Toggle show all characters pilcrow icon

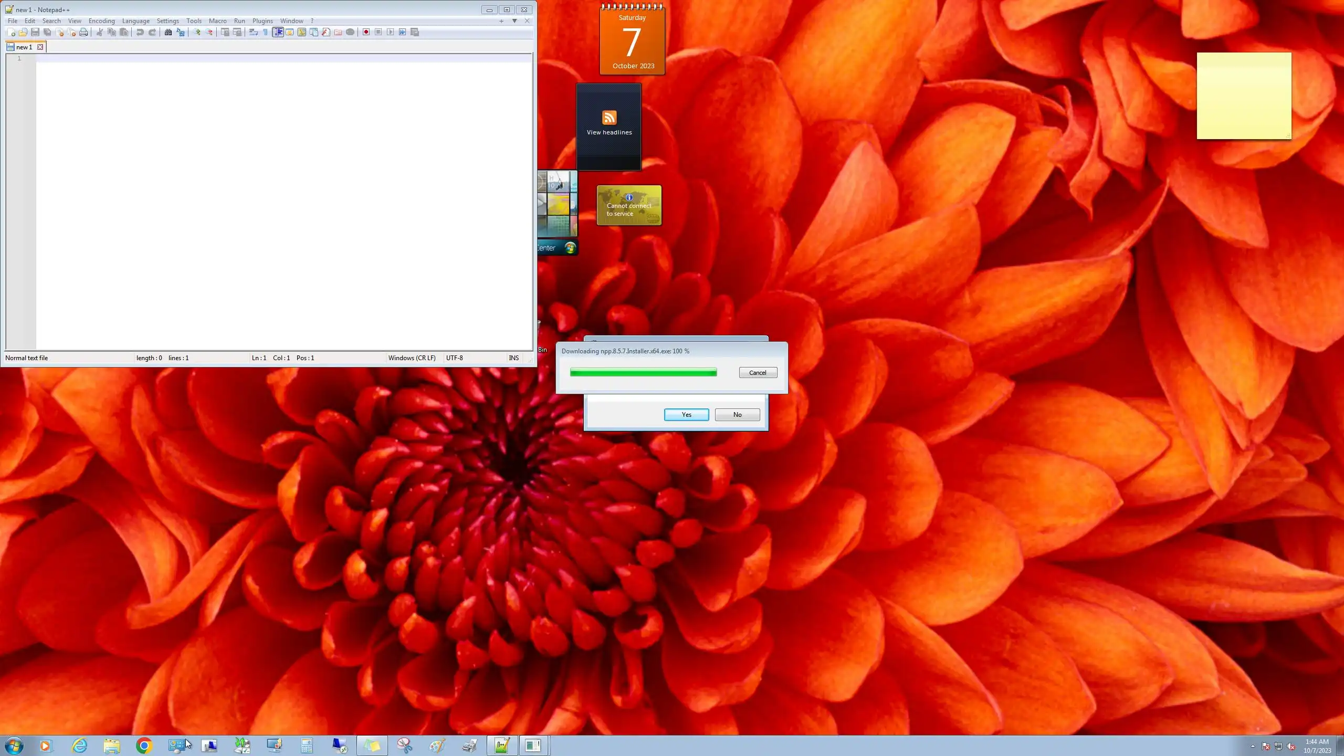[x=265, y=32]
